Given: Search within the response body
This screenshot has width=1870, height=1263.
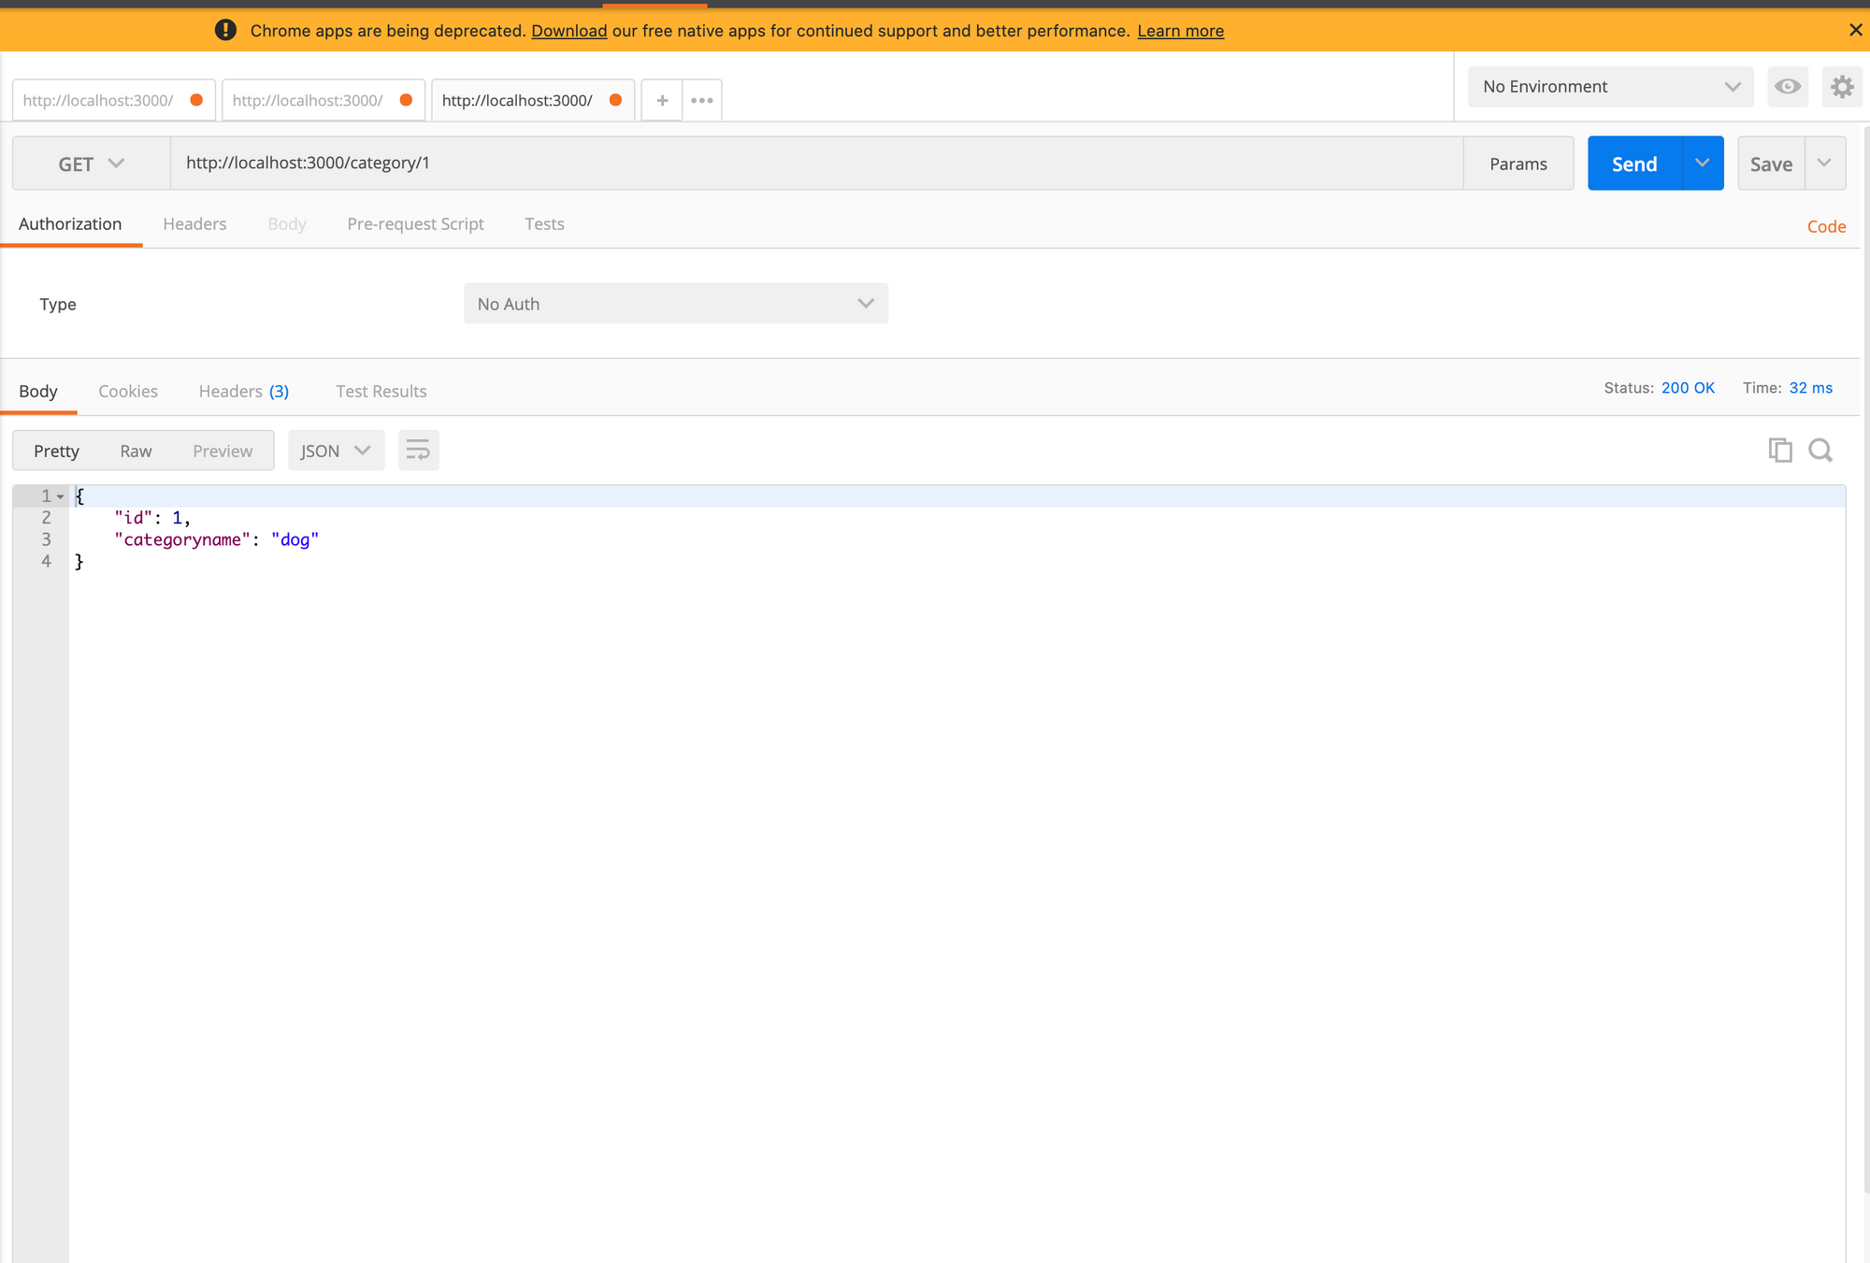Looking at the screenshot, I should 1820,451.
